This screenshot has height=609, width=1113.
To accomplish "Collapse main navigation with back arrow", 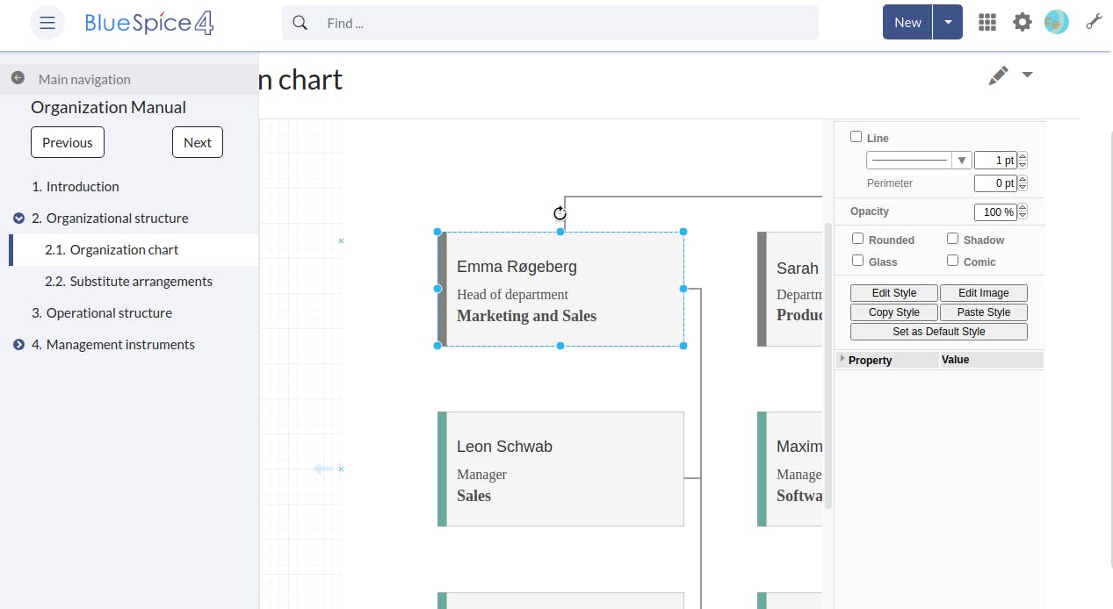I will point(18,78).
